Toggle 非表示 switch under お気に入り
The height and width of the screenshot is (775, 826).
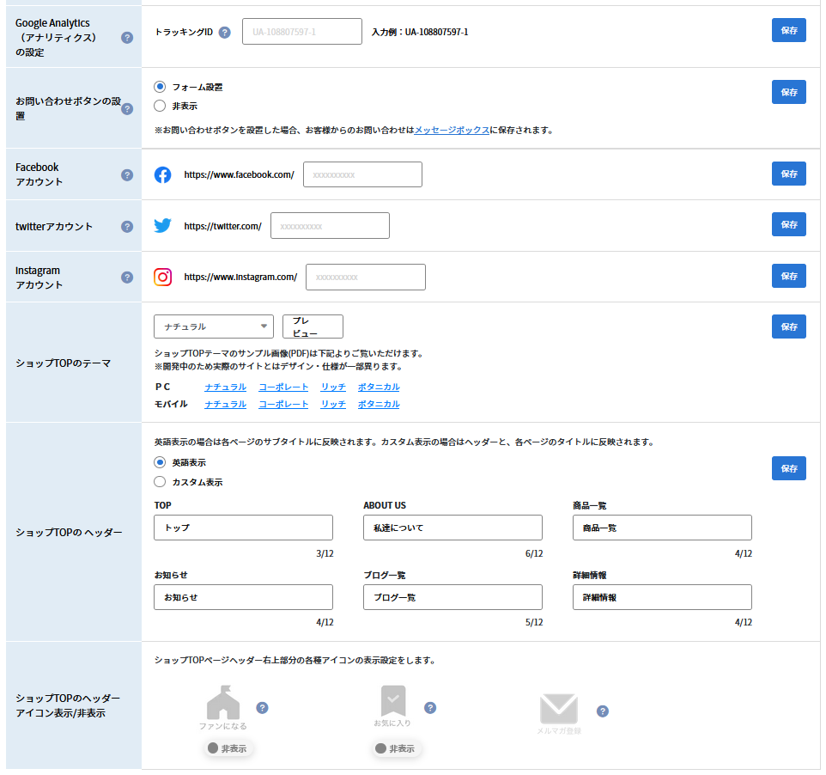point(396,748)
